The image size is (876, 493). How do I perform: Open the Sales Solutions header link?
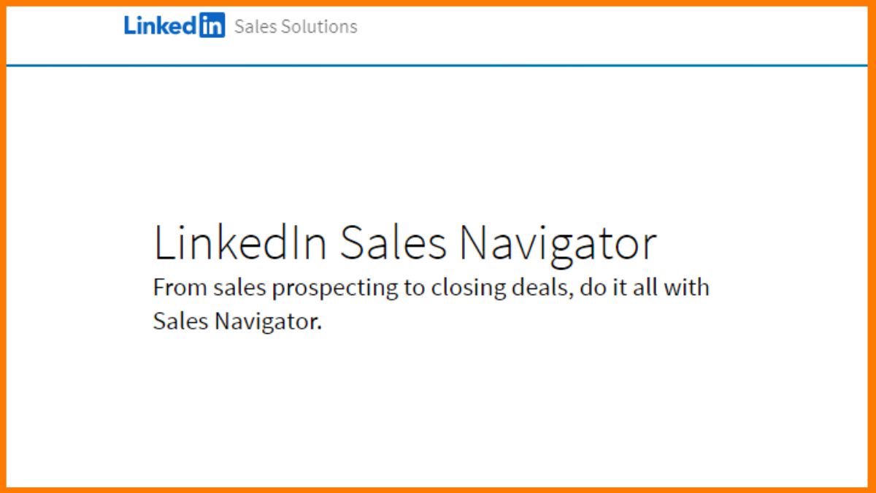tap(296, 27)
